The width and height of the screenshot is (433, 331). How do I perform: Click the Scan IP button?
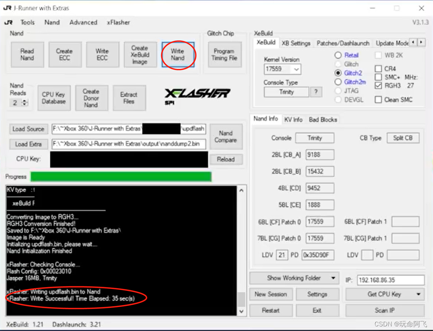385,311
